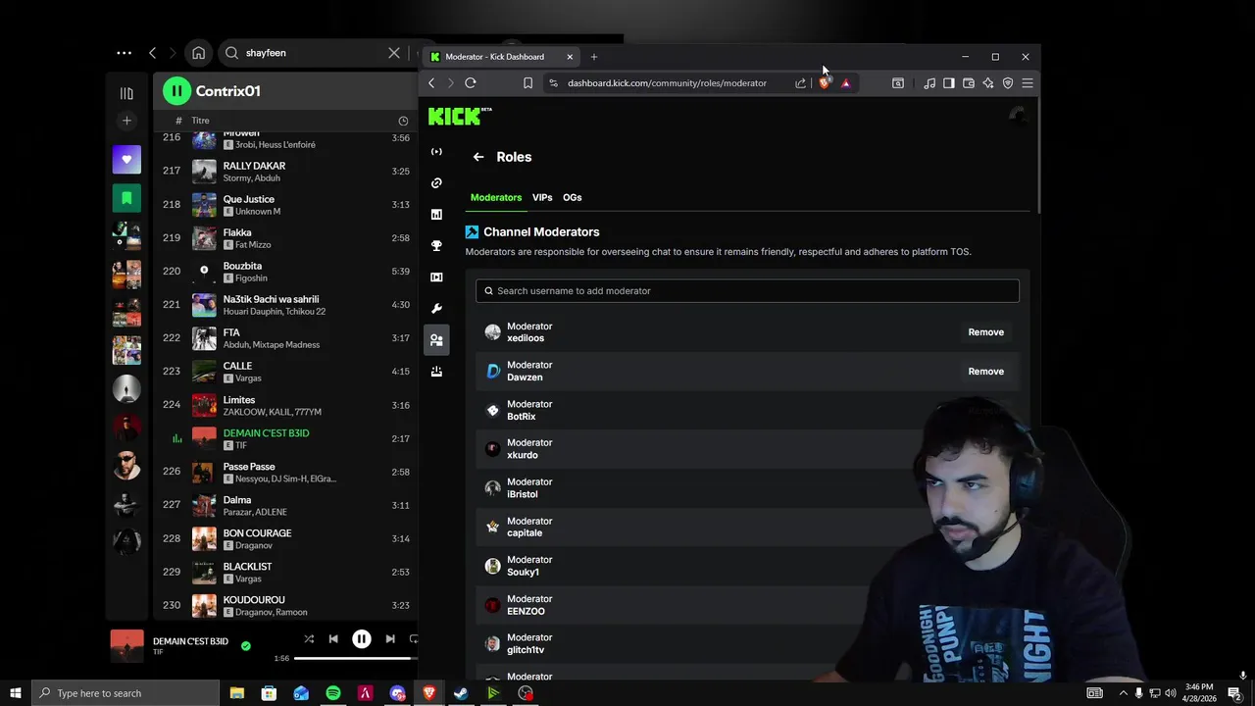Pause playback in Spotify bottom bar
The height and width of the screenshot is (706, 1255).
361,639
